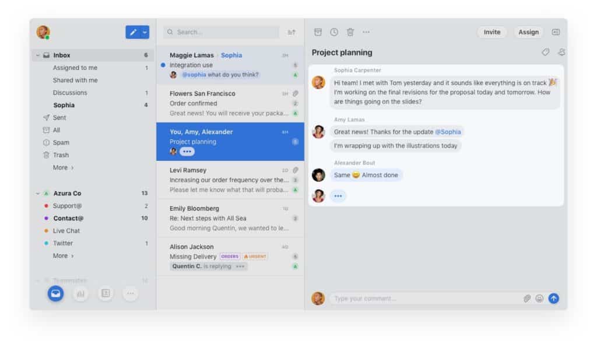Open the compose dropdown arrow

pyautogui.click(x=144, y=32)
